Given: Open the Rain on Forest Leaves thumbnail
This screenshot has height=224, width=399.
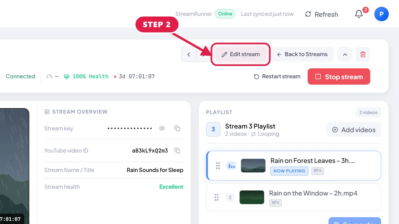Looking at the screenshot, I should [x=253, y=166].
